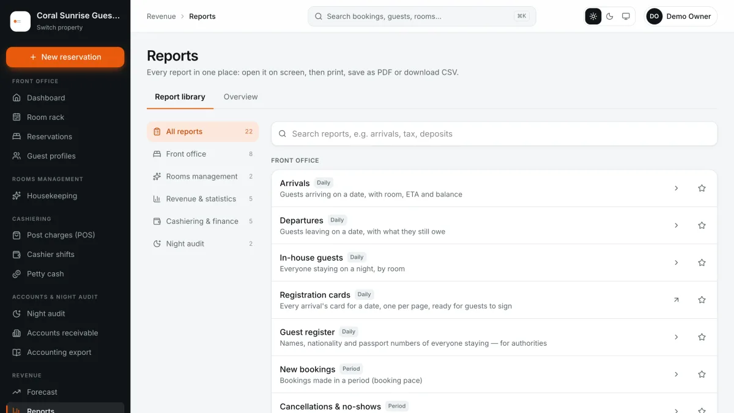The width and height of the screenshot is (734, 413).
Task: Click the Registration cards title
Action: [315, 295]
